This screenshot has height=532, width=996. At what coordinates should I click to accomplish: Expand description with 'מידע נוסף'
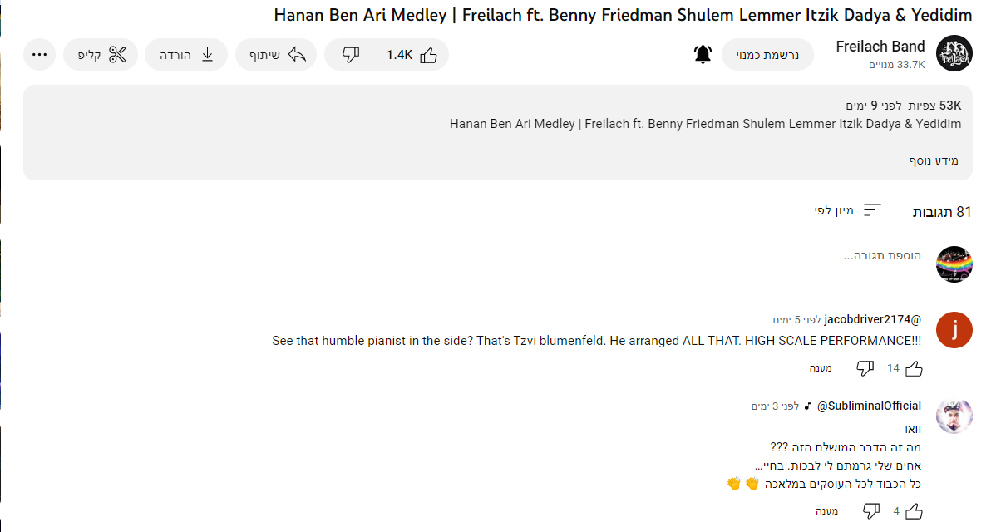click(933, 160)
